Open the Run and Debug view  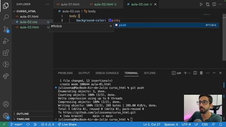coord(6,41)
